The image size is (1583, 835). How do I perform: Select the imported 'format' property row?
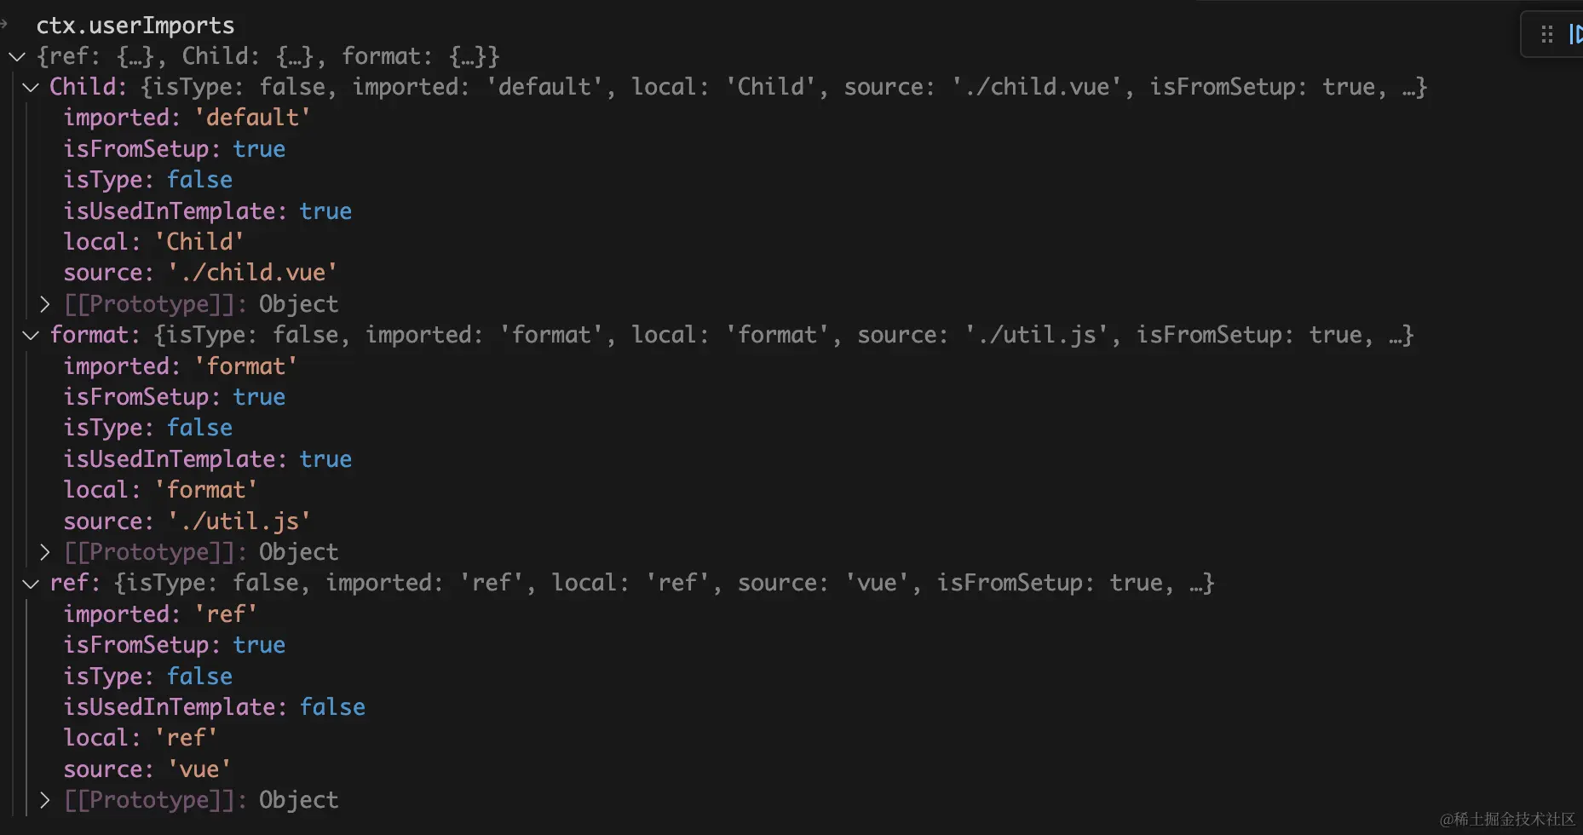tap(179, 366)
